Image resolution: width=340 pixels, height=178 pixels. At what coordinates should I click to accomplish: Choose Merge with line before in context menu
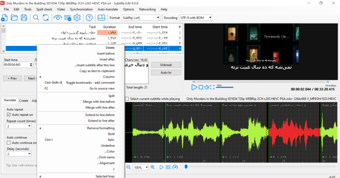point(99,102)
